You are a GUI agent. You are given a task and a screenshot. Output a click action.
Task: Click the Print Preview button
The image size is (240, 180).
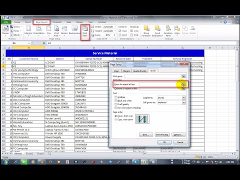(x=162, y=134)
